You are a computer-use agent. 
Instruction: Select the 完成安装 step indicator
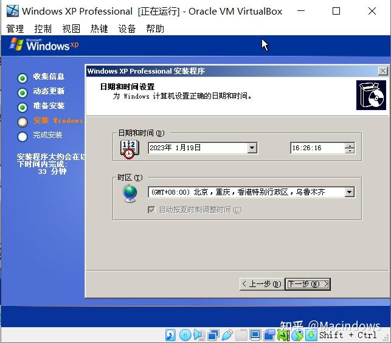(x=22, y=137)
